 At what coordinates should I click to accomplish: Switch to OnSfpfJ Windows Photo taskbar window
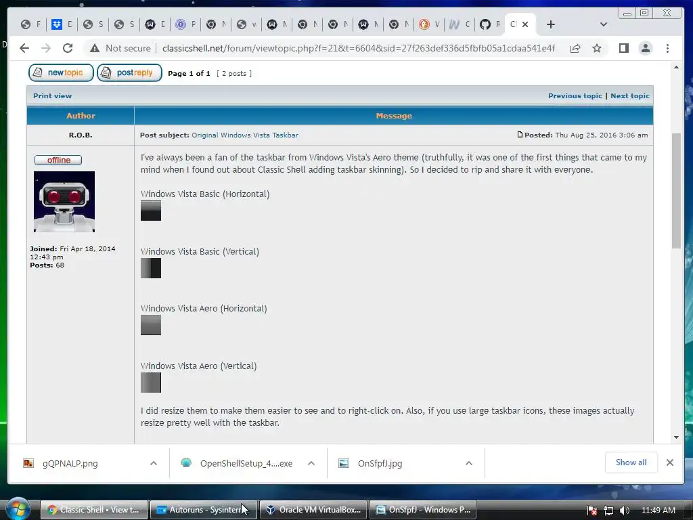[x=422, y=510]
